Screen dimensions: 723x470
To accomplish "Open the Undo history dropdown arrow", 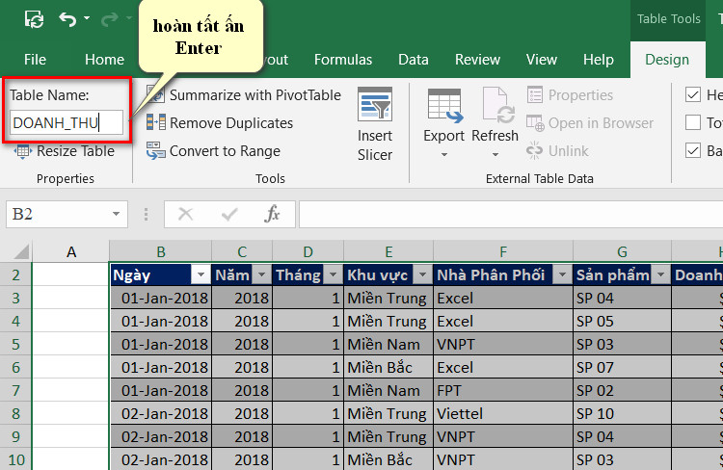I will point(87,18).
